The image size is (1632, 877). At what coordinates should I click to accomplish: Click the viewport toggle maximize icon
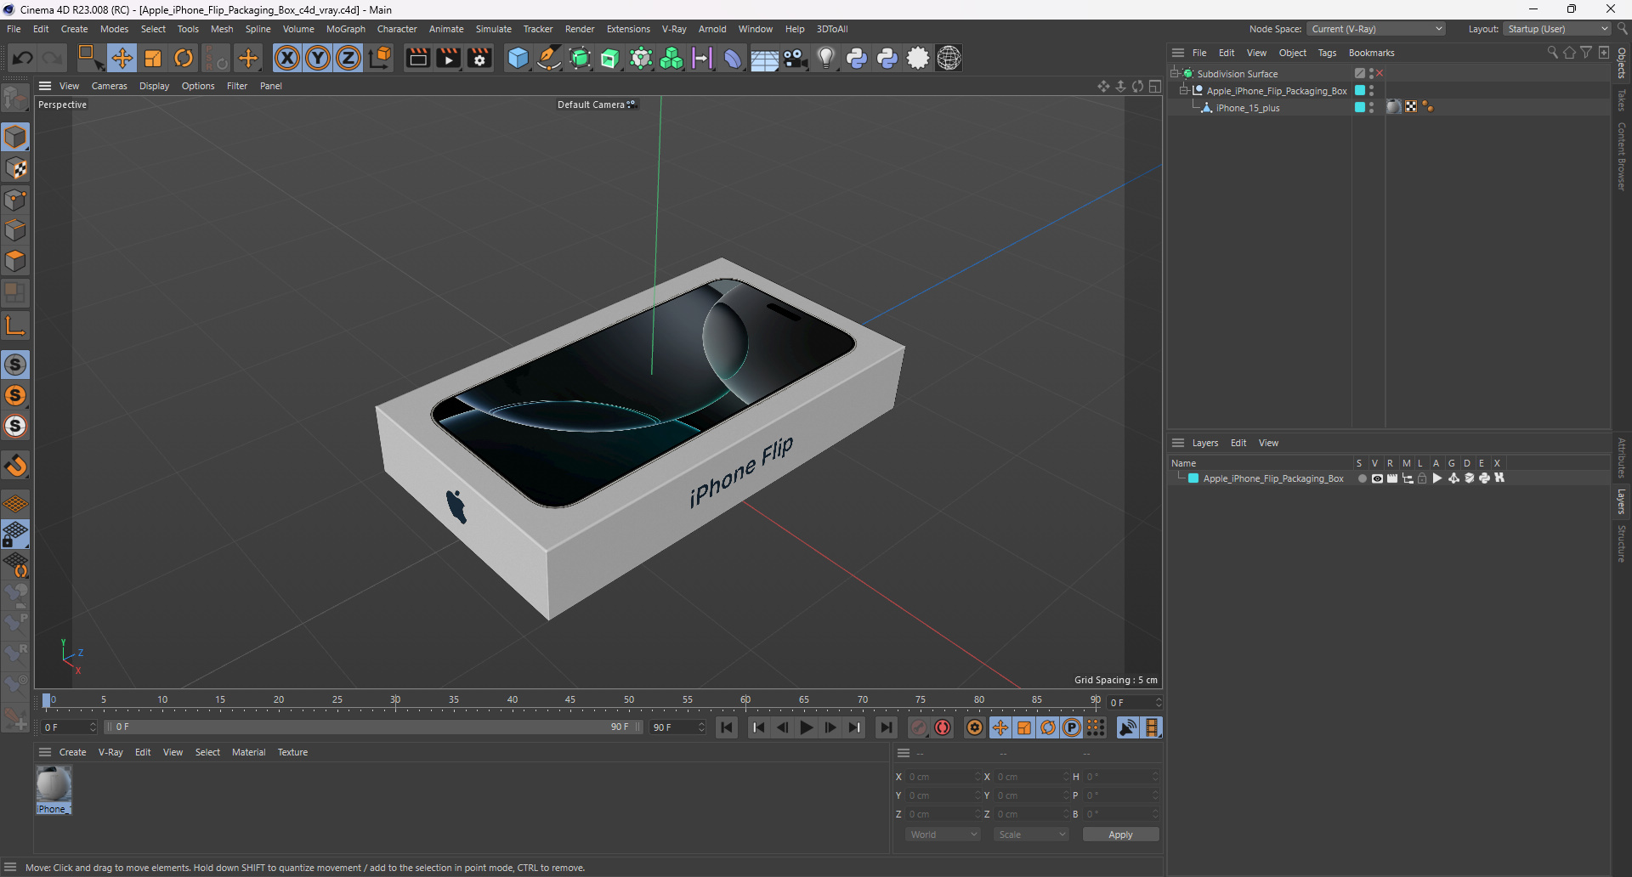coord(1155,86)
